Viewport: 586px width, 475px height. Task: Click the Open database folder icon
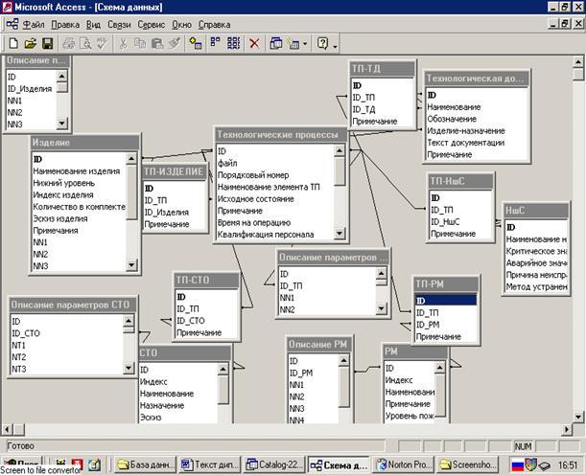tap(31, 43)
